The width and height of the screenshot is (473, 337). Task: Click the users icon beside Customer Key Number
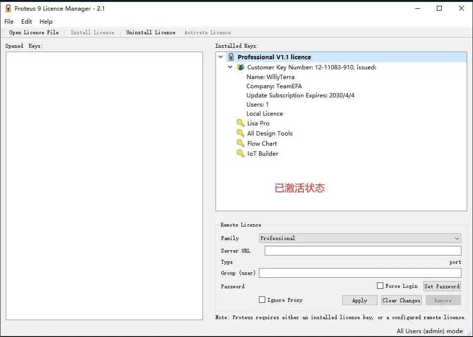241,67
